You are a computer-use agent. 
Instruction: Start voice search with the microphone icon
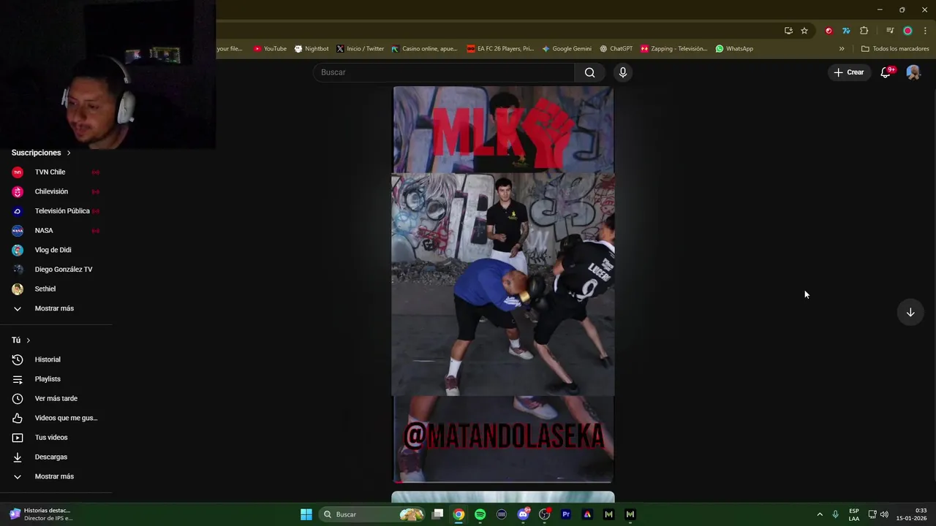[622, 72]
